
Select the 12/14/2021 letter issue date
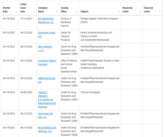click(x=26, y=19)
